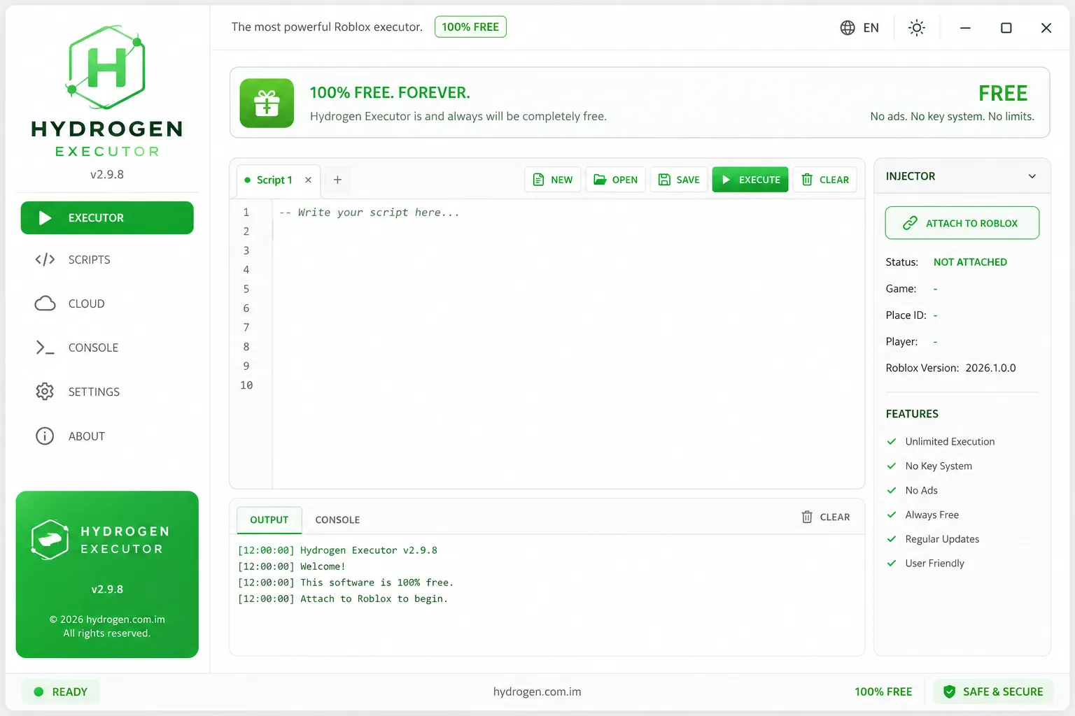Click the EN language label
Image resolution: width=1075 pixels, height=716 pixels.
pyautogui.click(x=871, y=28)
